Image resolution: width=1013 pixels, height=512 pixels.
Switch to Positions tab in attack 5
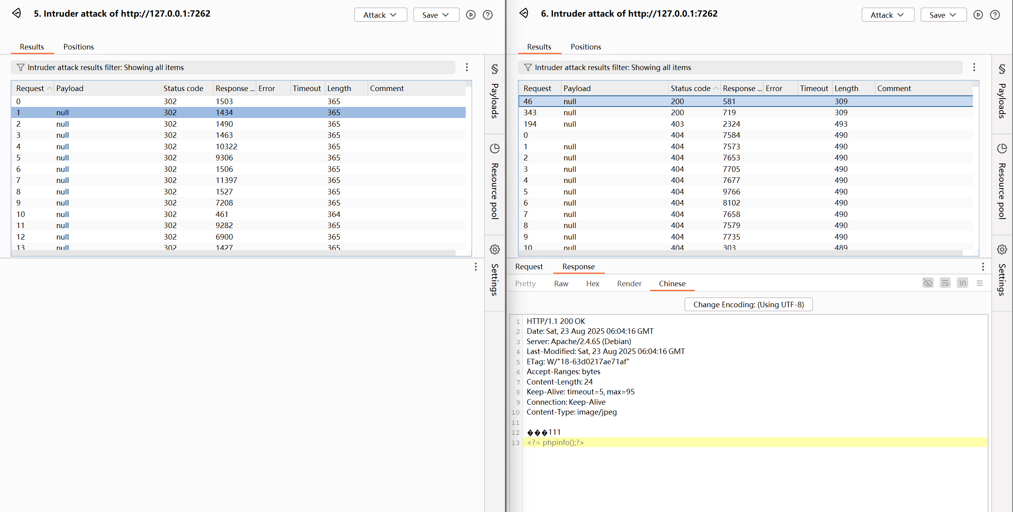(78, 47)
